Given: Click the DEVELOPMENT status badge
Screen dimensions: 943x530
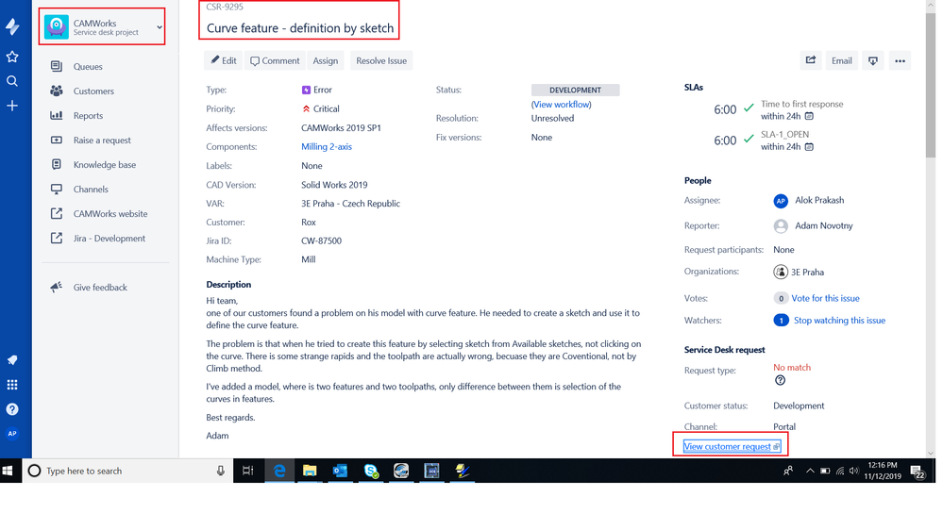Looking at the screenshot, I should [x=575, y=91].
